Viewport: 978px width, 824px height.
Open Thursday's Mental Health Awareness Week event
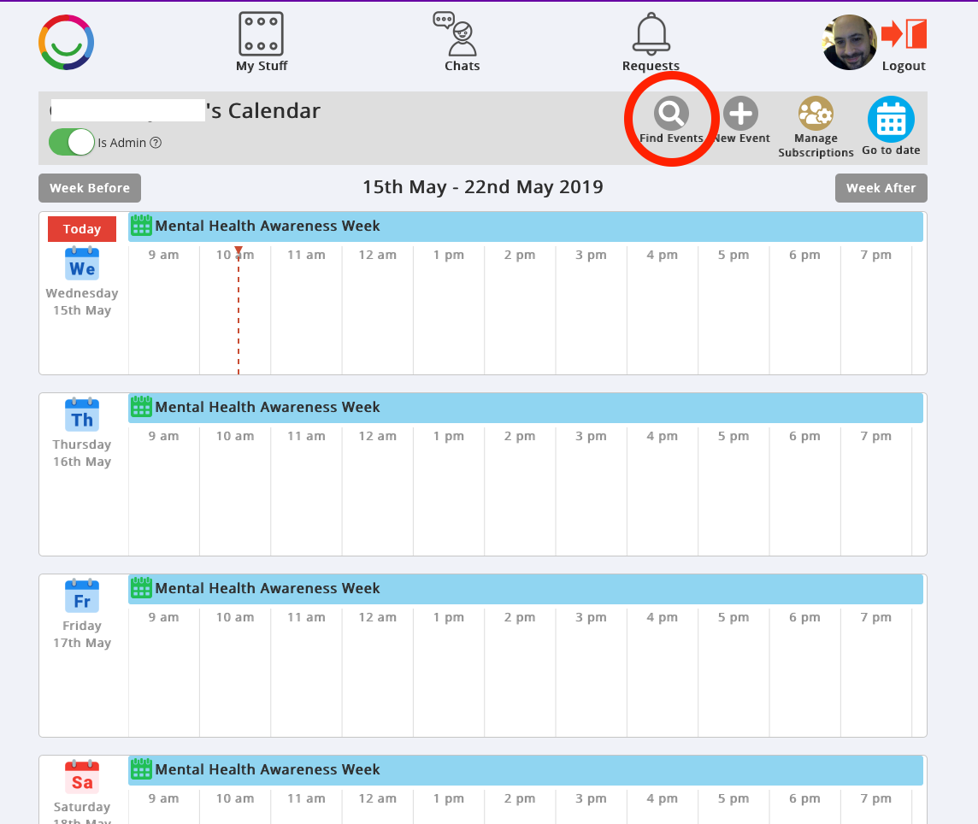[526, 408]
